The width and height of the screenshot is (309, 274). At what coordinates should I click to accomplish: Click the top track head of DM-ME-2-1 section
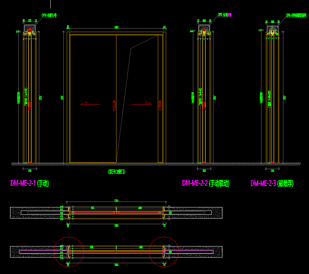(30, 31)
